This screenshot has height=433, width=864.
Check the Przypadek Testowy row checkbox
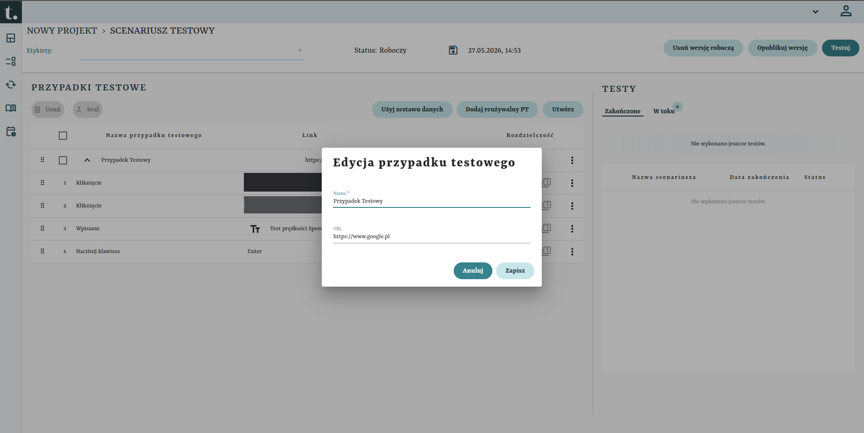tap(63, 160)
